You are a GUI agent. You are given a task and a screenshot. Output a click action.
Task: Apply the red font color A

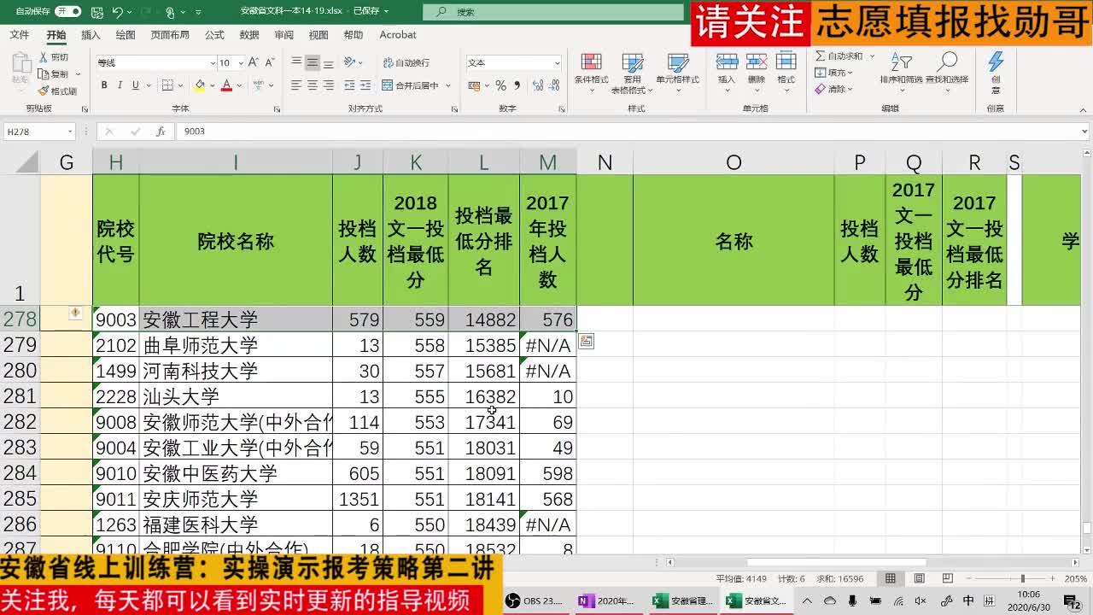pos(226,85)
